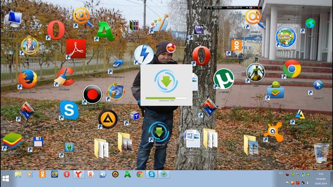The width and height of the screenshot is (333, 187).
Task: Click the red Adobe tray icon
Action: coord(298,182)
